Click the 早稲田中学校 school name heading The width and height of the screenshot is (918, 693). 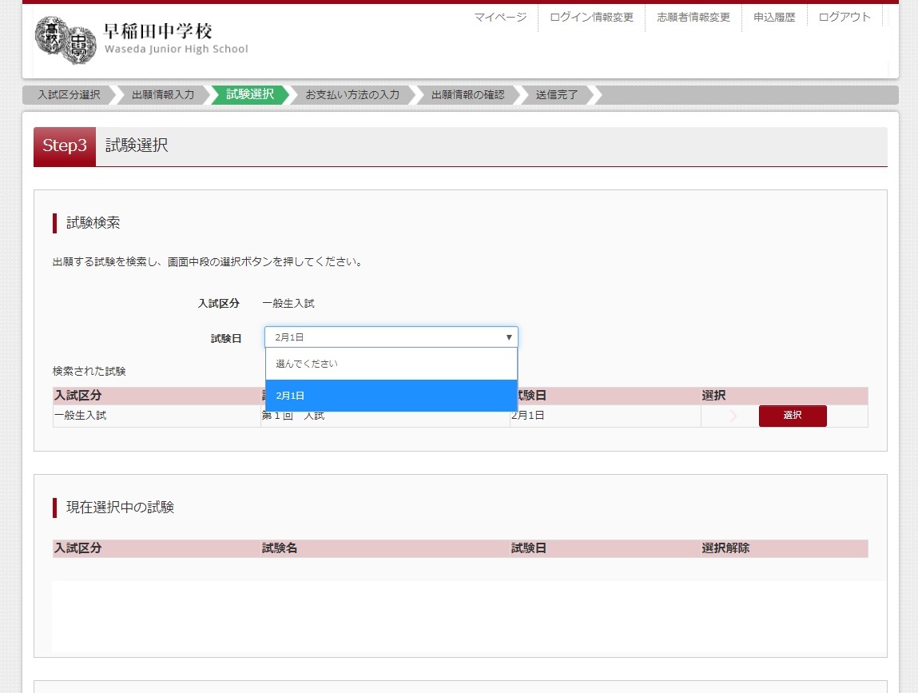coord(157,30)
